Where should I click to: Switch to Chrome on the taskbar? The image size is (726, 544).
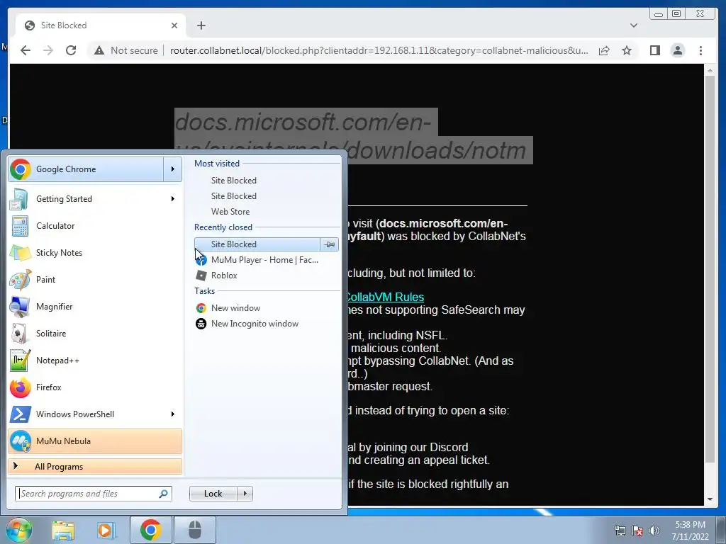pyautogui.click(x=151, y=530)
